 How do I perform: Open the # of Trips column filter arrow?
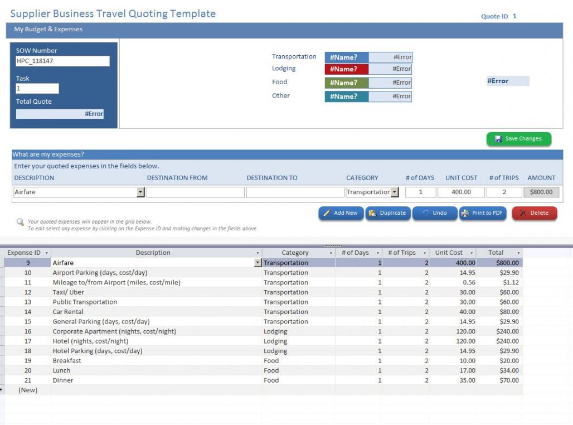424,253
